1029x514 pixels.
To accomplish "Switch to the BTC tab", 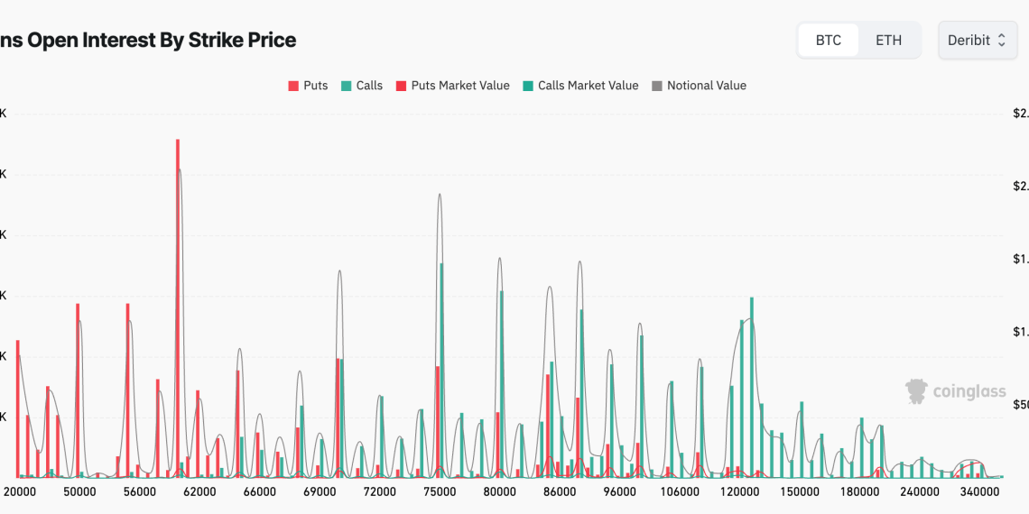I will click(828, 41).
